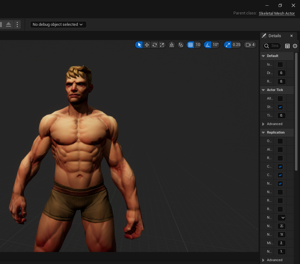Toggle the surface snapping icon
This screenshot has width=300, height=264.
click(x=181, y=45)
